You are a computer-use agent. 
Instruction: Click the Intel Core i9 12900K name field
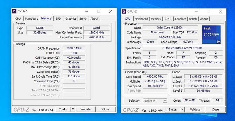tap(170, 28)
